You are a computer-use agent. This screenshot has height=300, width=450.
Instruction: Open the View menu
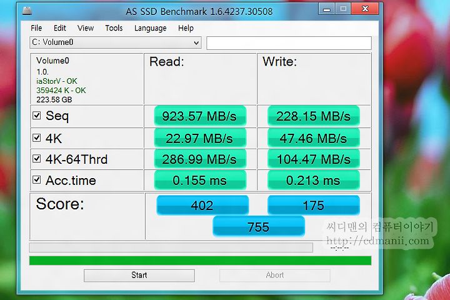(x=86, y=28)
